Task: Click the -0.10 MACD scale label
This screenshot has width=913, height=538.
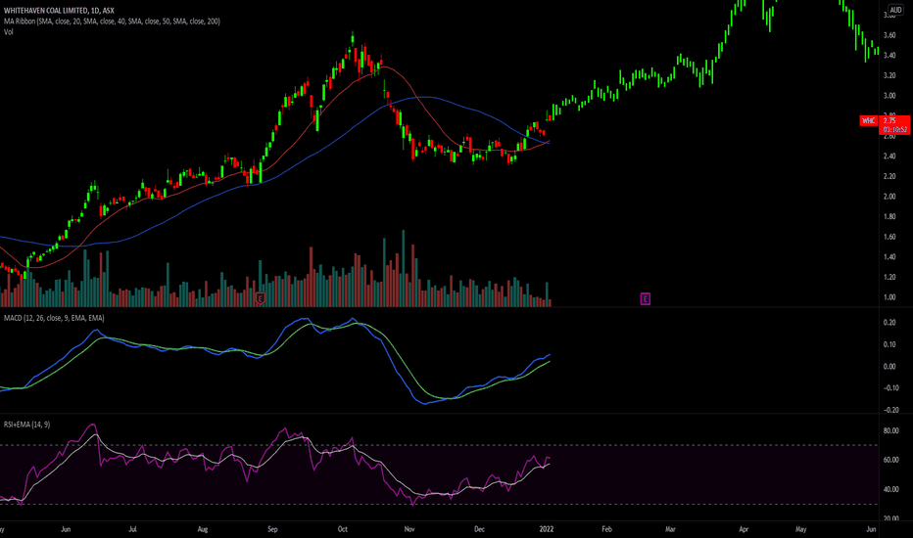Action: pos(890,388)
